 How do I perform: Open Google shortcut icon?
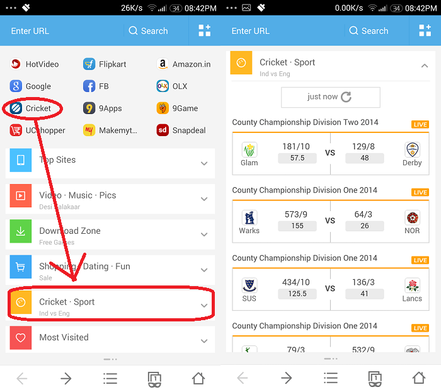pos(16,86)
